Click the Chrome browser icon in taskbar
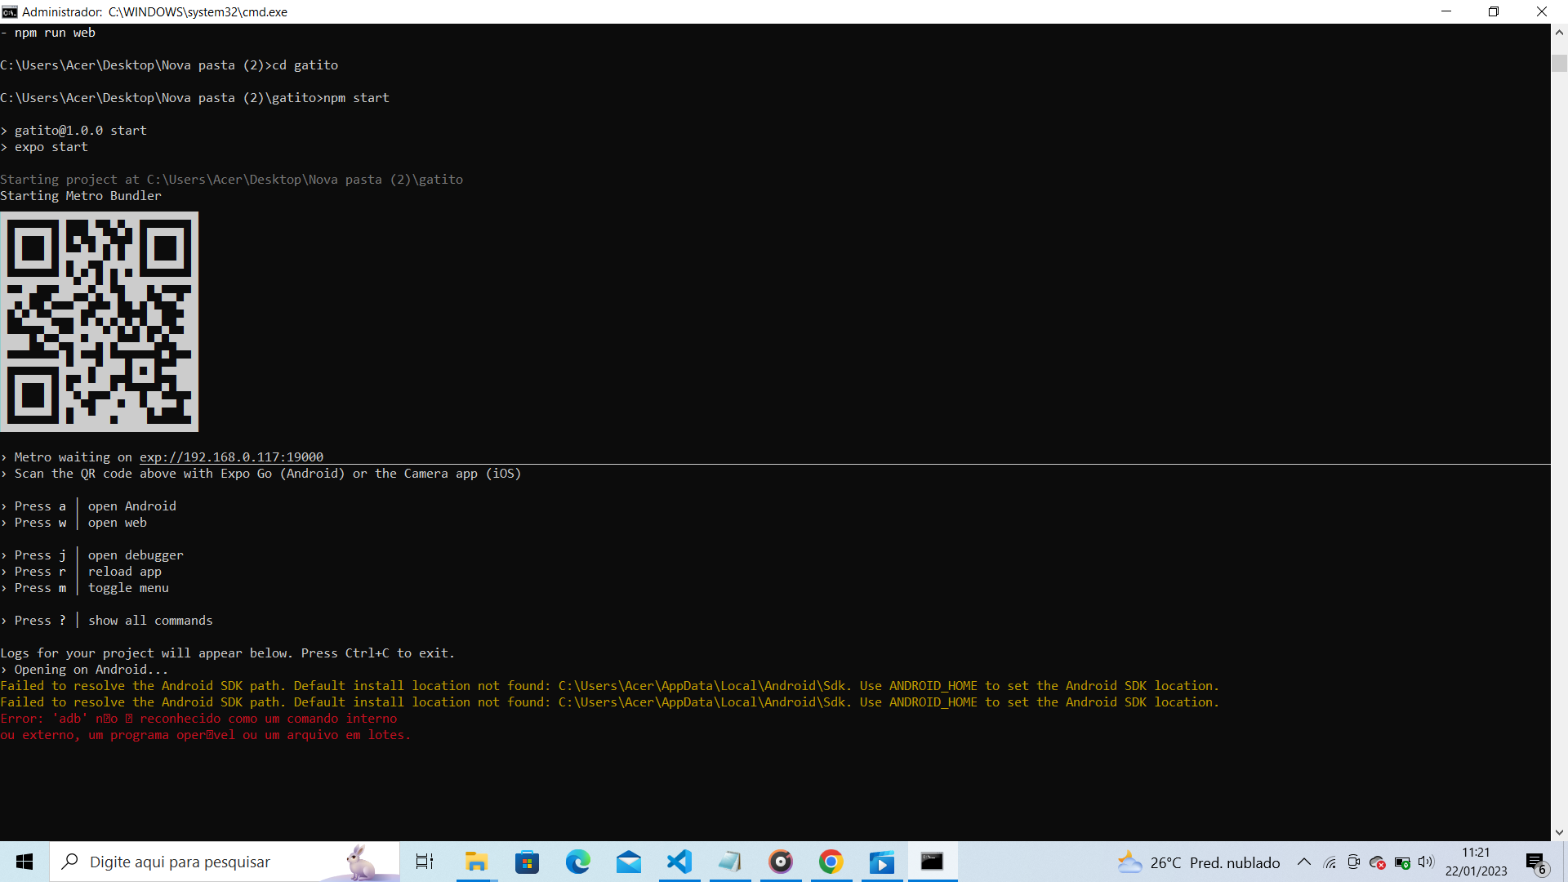Image resolution: width=1568 pixels, height=882 pixels. pyautogui.click(x=831, y=862)
